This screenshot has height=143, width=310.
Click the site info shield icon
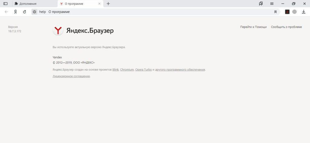[35, 12]
